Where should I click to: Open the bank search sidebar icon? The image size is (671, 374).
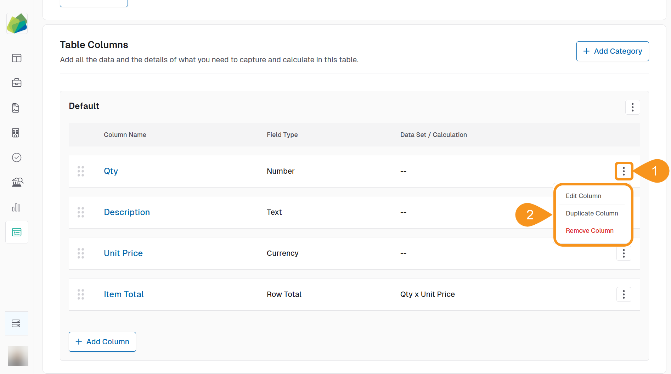(x=17, y=182)
